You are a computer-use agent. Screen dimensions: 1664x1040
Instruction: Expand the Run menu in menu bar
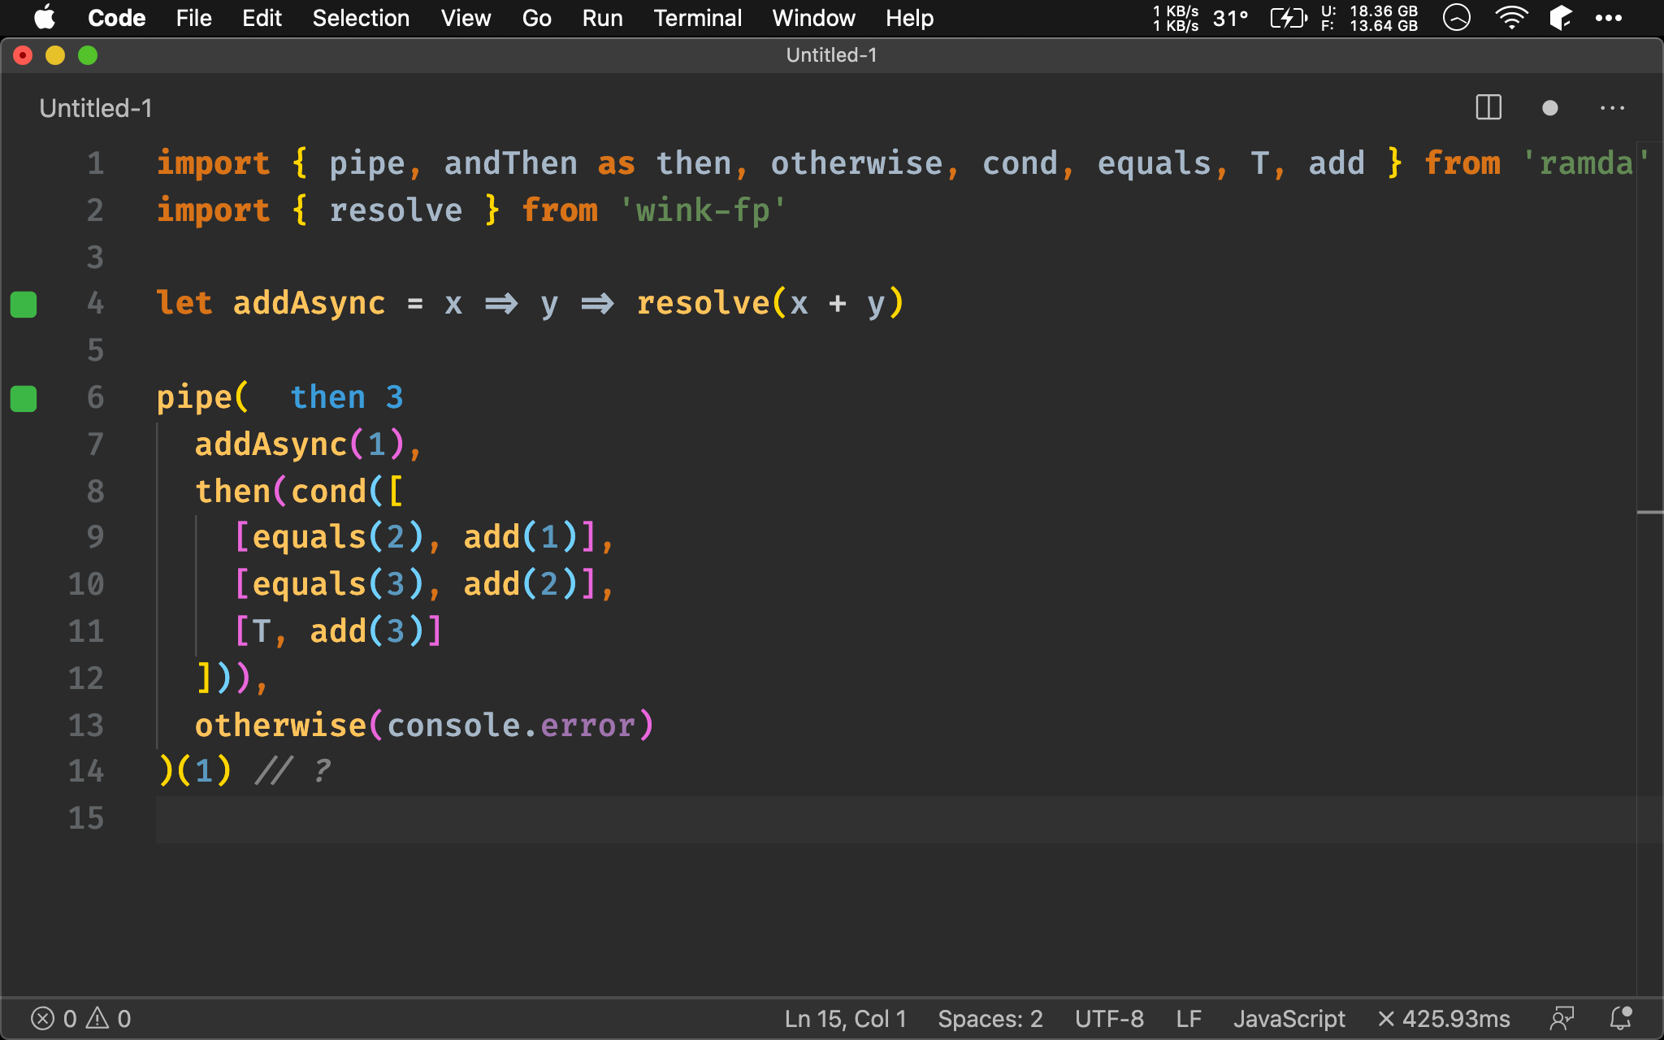603,18
